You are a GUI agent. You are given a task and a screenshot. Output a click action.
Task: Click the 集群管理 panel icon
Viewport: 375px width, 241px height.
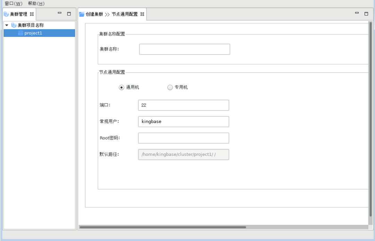[x=6, y=14]
